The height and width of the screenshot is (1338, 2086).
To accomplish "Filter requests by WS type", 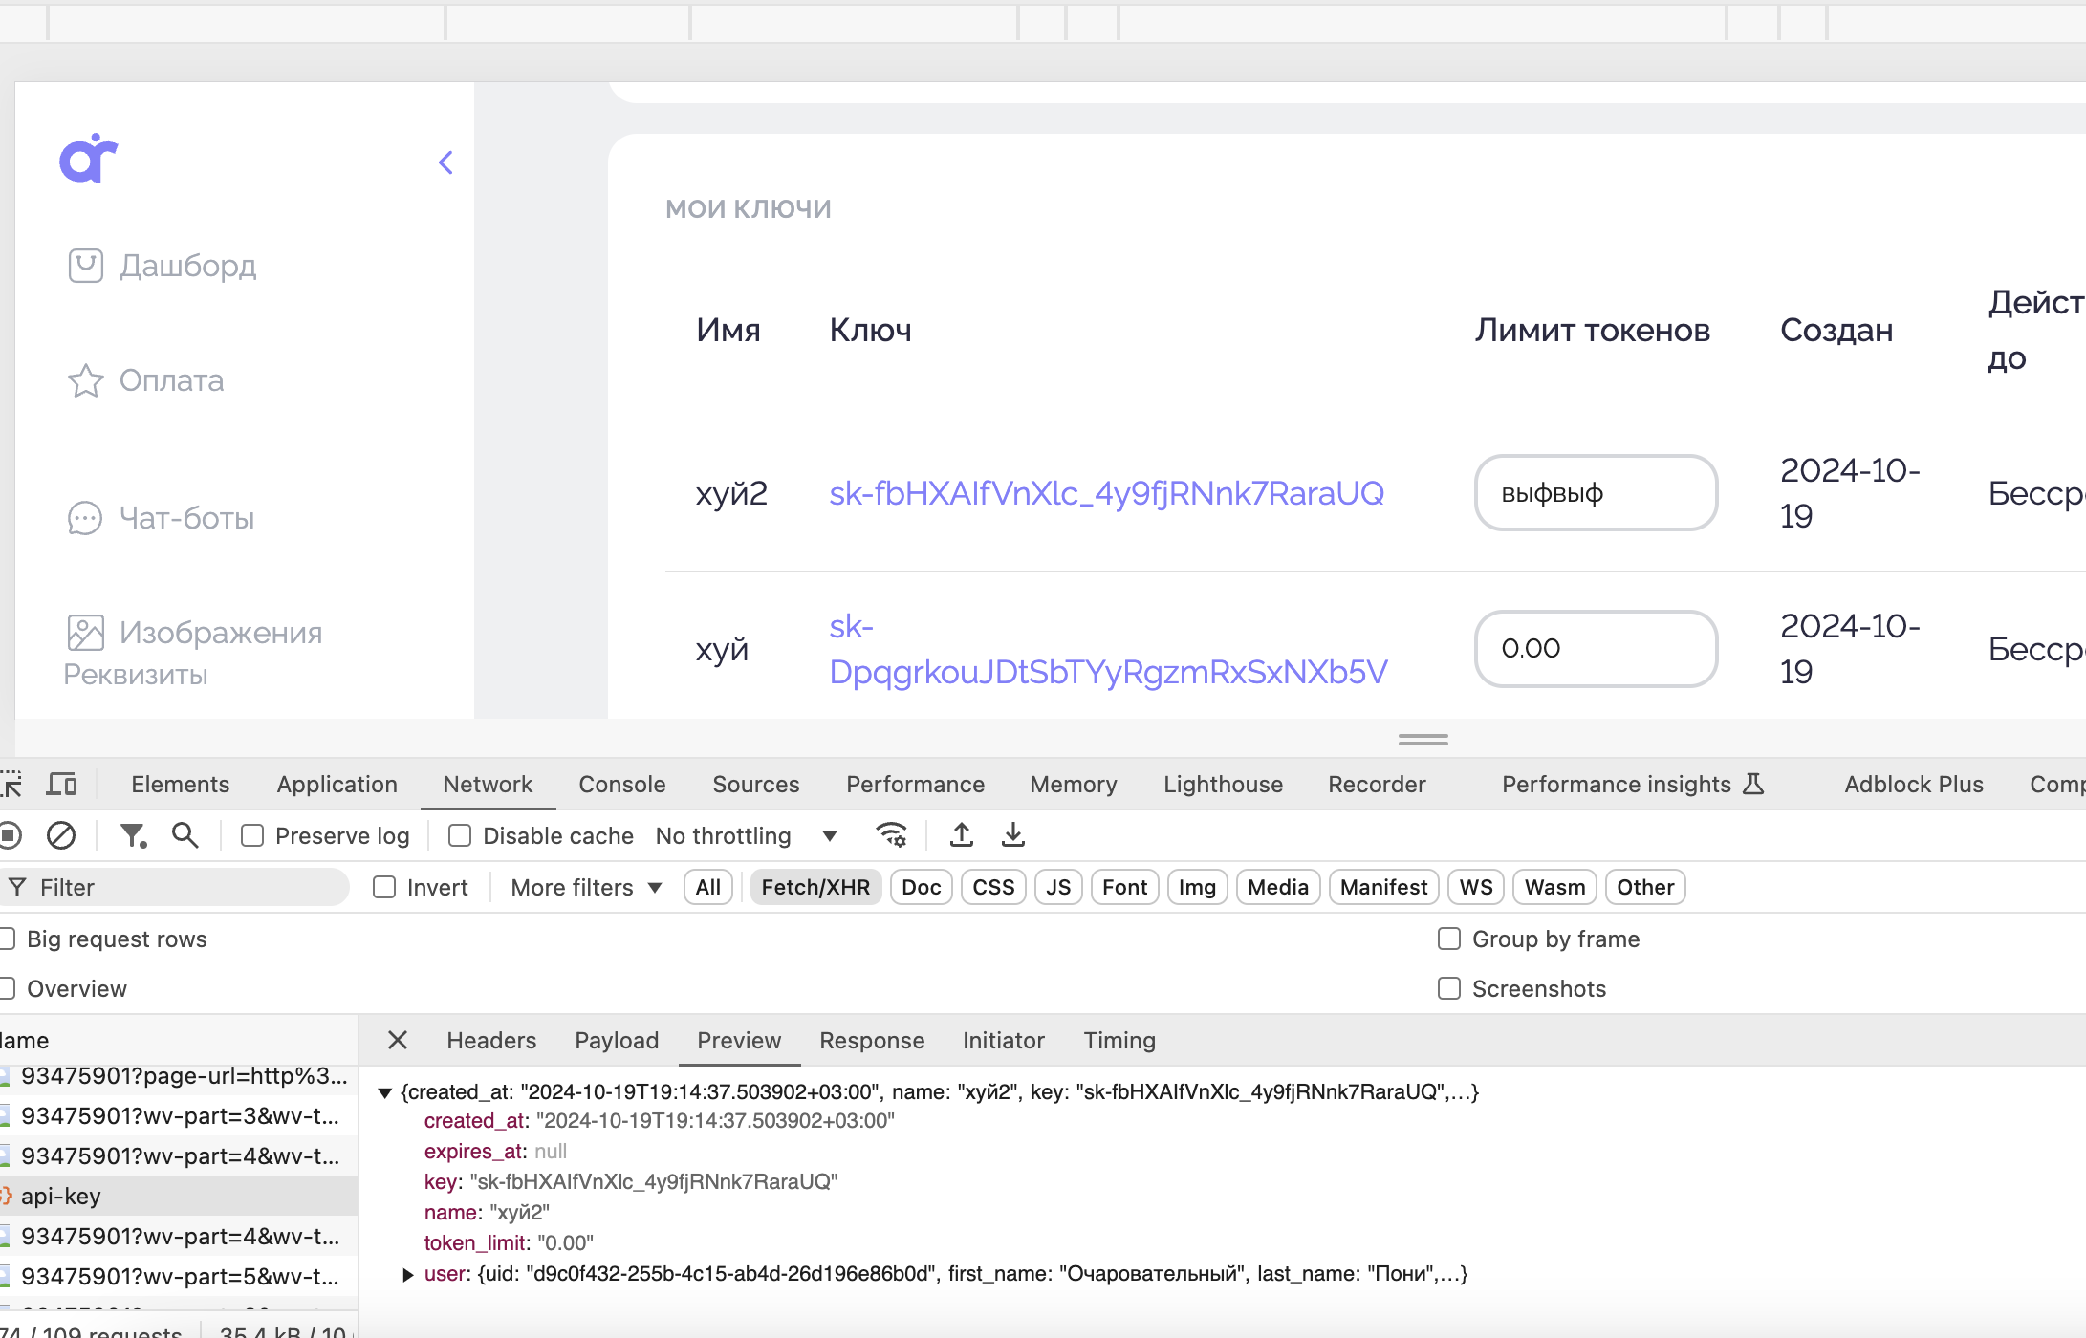I will click(x=1476, y=888).
